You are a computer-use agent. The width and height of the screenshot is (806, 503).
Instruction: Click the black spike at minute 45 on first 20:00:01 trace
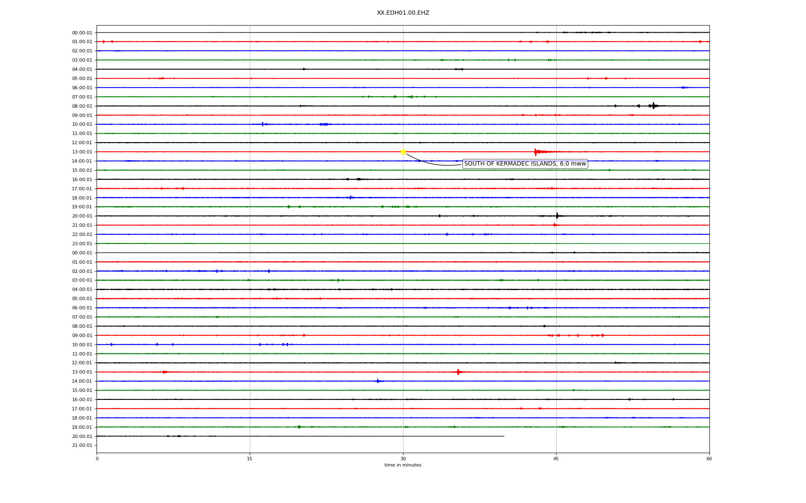click(557, 216)
